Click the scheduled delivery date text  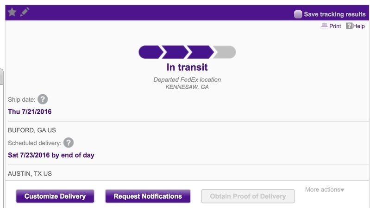coord(51,155)
